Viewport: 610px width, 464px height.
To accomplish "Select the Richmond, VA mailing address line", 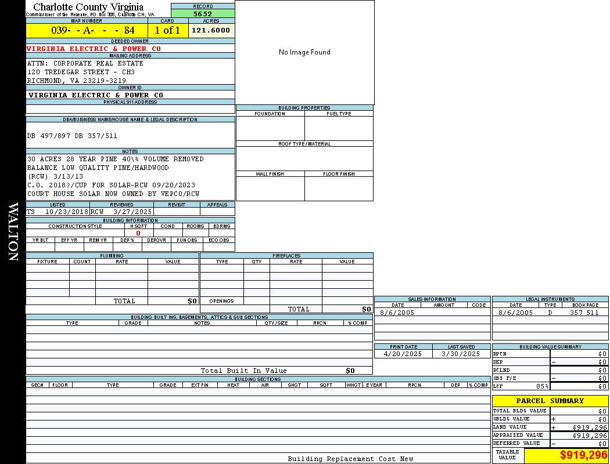I will click(77, 81).
